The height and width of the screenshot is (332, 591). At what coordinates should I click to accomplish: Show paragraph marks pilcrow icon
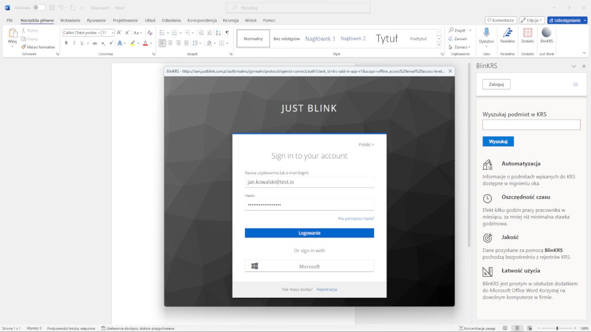point(227,32)
